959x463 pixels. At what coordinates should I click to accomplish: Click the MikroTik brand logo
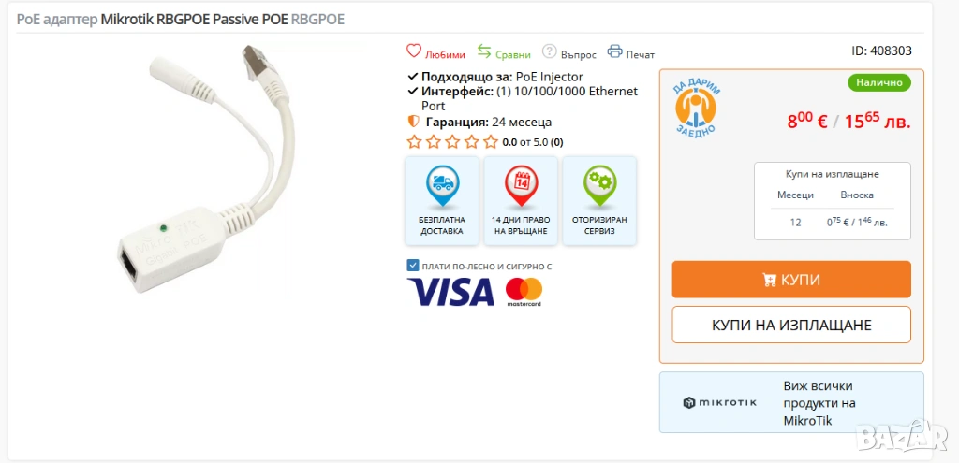720,402
